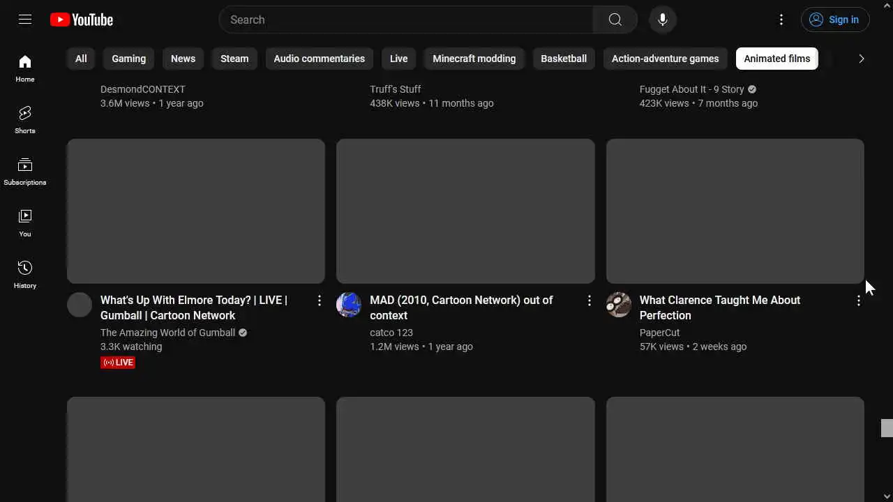Start voice search with microphone
This screenshot has height=502, width=893.
pyautogui.click(x=663, y=20)
